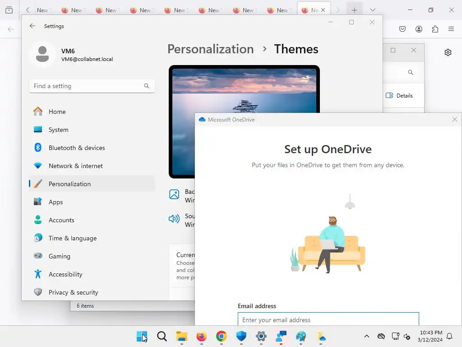The width and height of the screenshot is (462, 347).
Task: Minimize the Settings window
Action: click(x=331, y=22)
